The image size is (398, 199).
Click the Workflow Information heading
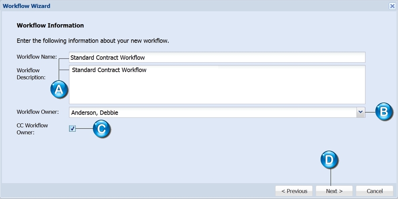(x=50, y=25)
